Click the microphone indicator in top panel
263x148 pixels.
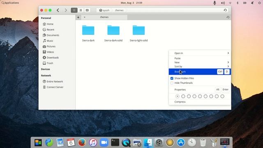coord(215,3)
